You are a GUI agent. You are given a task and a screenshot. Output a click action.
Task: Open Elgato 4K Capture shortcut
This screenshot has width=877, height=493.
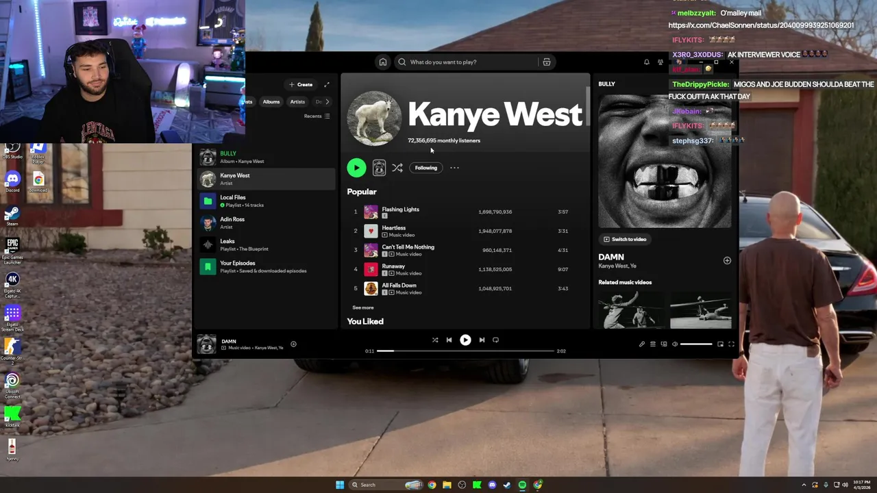pyautogui.click(x=12, y=285)
